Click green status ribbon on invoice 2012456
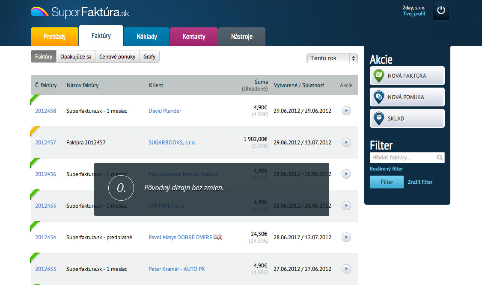 [x=34, y=163]
